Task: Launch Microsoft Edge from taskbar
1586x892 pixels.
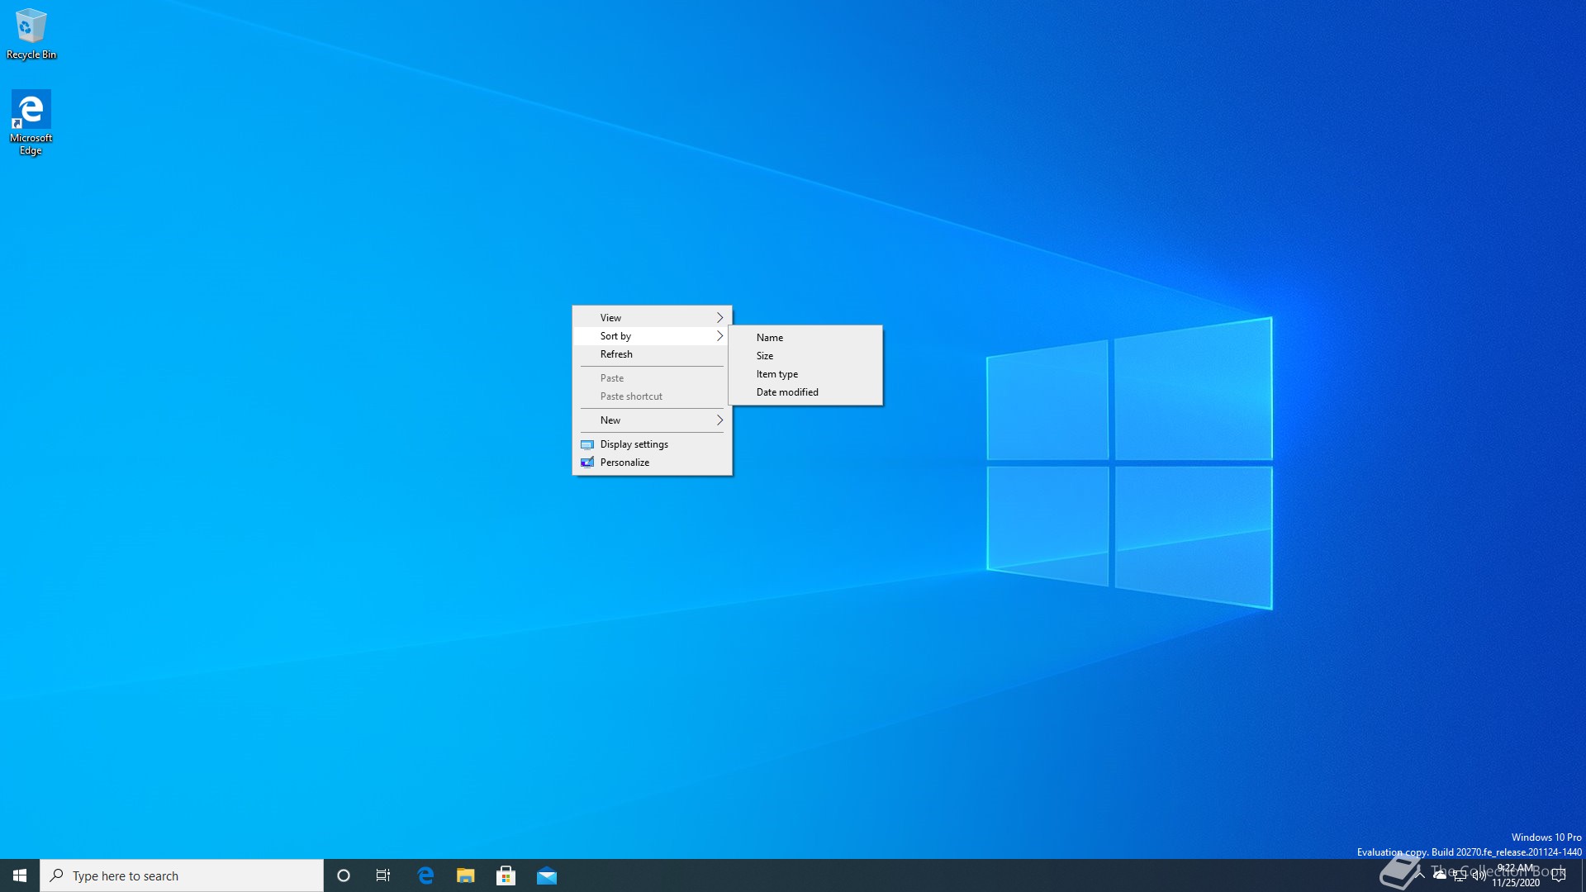Action: pos(425,875)
